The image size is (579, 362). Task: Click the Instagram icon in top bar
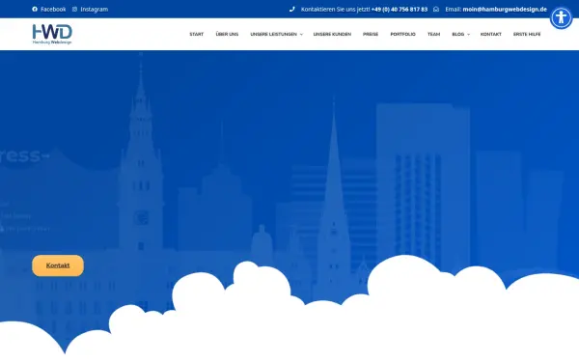point(74,9)
